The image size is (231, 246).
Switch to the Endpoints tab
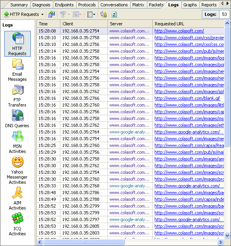64,5
